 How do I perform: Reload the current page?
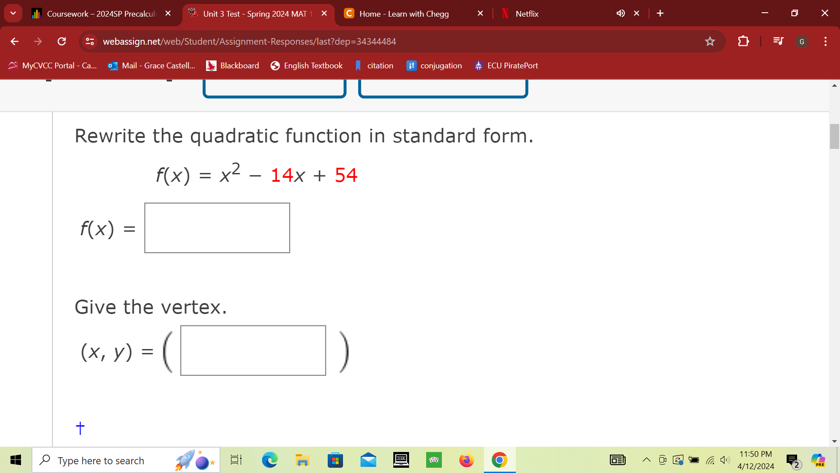(x=62, y=41)
